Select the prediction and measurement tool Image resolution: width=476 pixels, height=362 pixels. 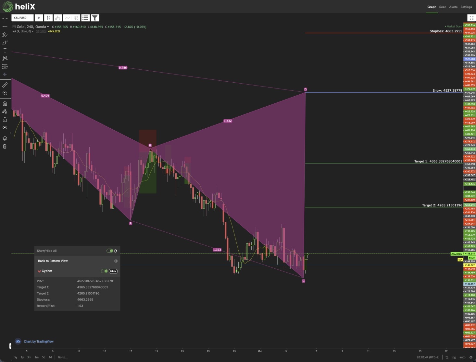[x=5, y=66]
